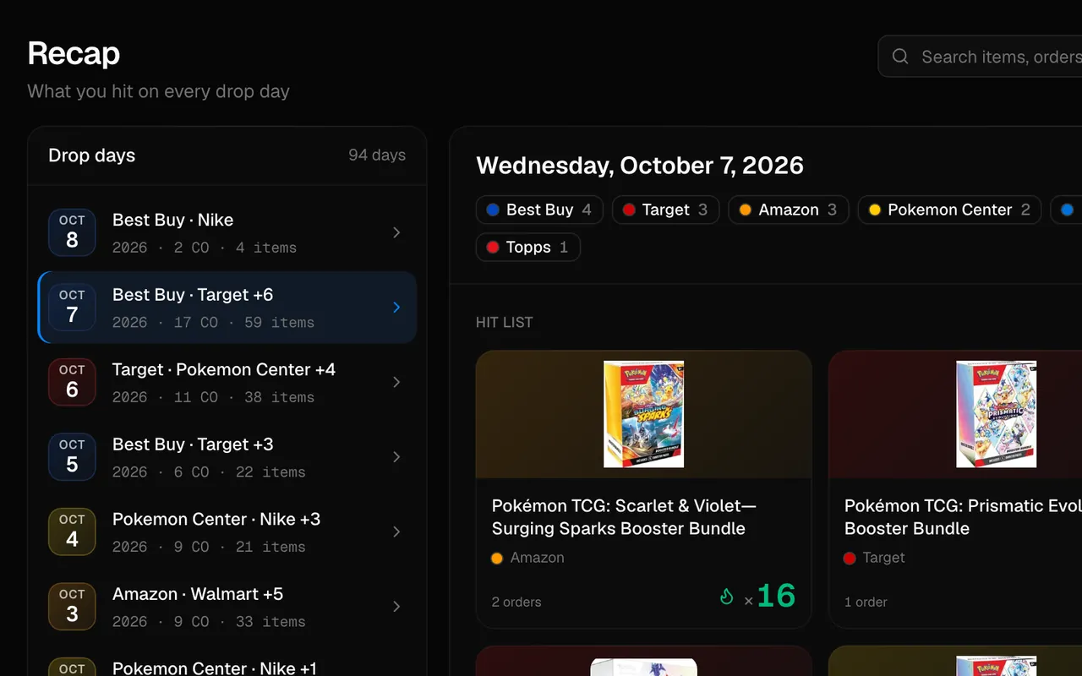1082x676 pixels.
Task: Click the Prismatic Evolutions Booster Bundle title
Action: coord(963,517)
